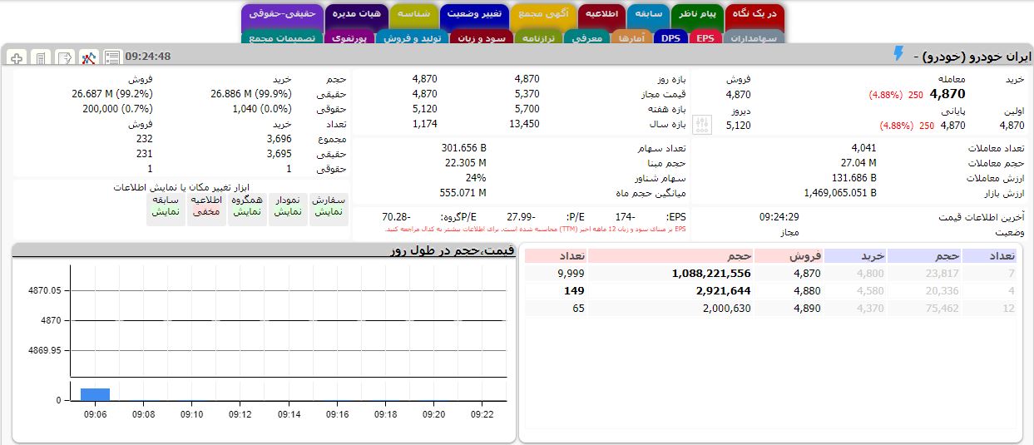Click the trade value 131.686 B
Image resolution: width=1034 pixels, height=445 pixels.
tap(854, 177)
